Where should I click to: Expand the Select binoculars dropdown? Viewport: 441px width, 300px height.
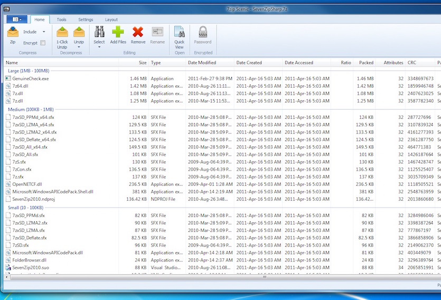click(99, 46)
